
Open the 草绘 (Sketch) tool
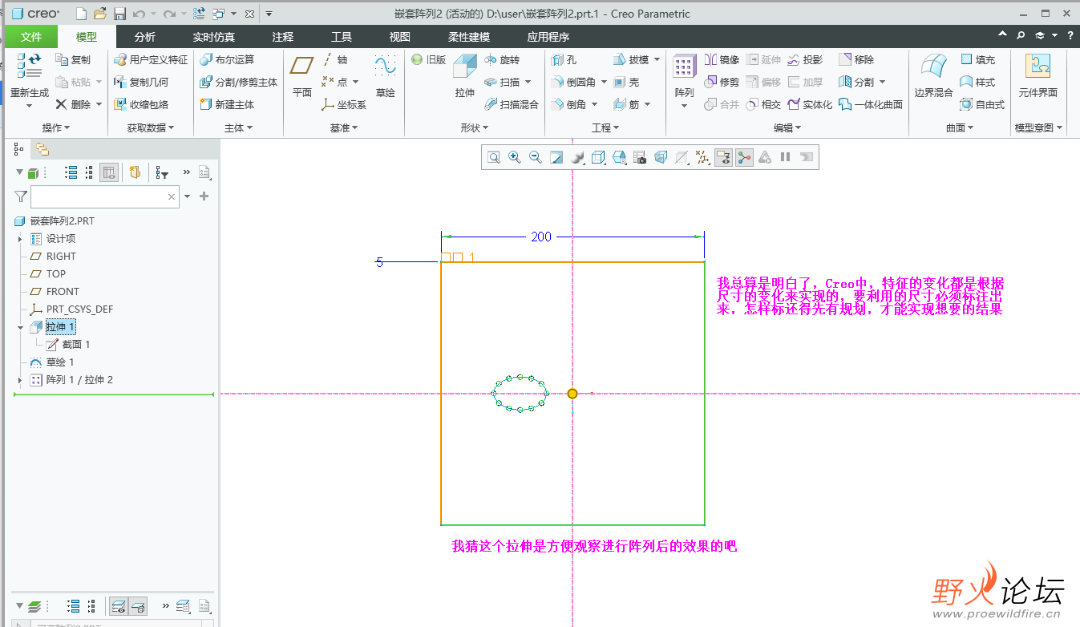(x=385, y=76)
